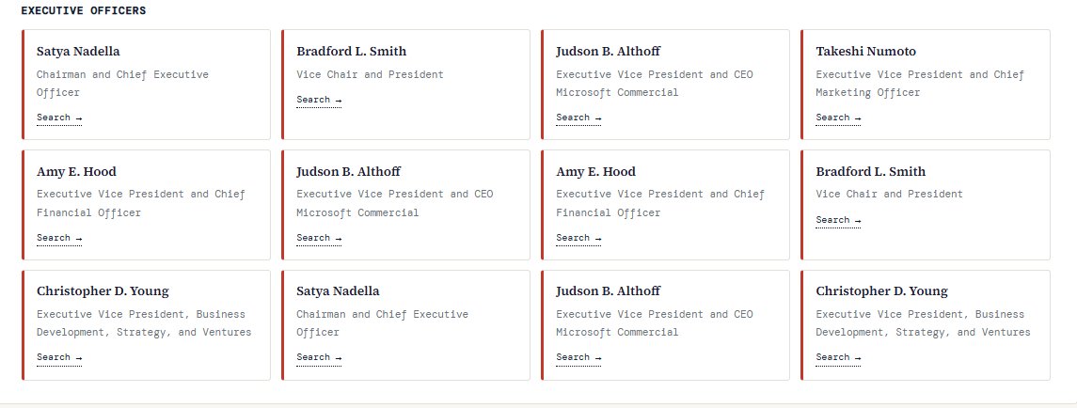Click Bradford L. Smith name below Takeshi Numoto card
The image size is (1077, 408).
coord(870,172)
